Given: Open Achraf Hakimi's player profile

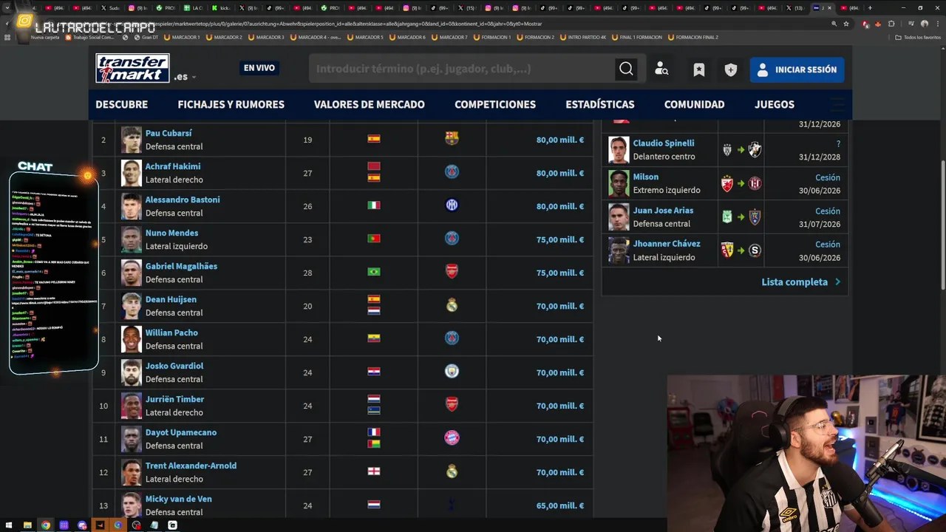Looking at the screenshot, I should click(x=173, y=166).
